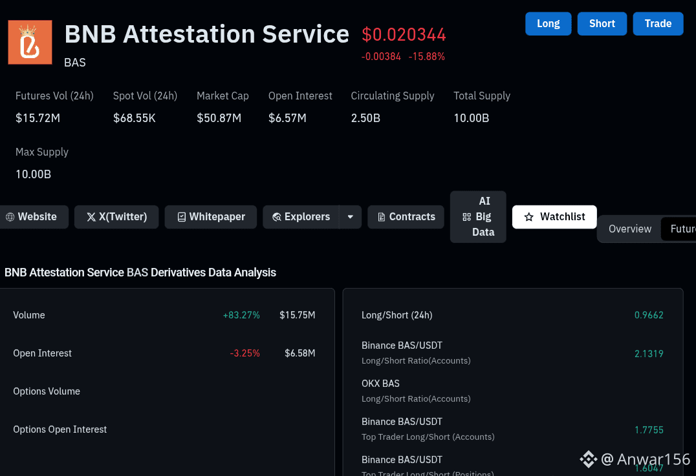Click the OKX BAS row label
696x476 pixels.
380,384
